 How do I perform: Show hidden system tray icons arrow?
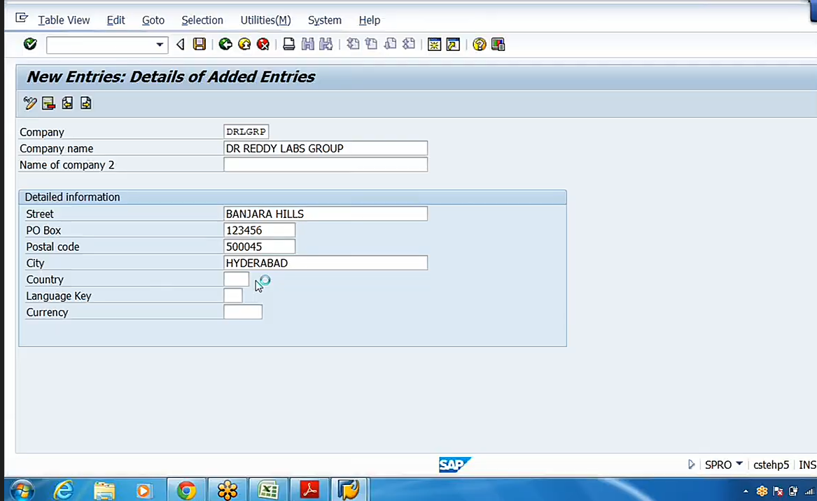pyautogui.click(x=746, y=491)
